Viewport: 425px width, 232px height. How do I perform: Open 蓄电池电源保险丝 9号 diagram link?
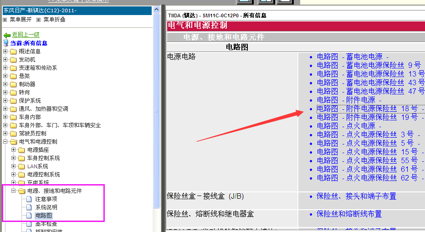pos(369,65)
